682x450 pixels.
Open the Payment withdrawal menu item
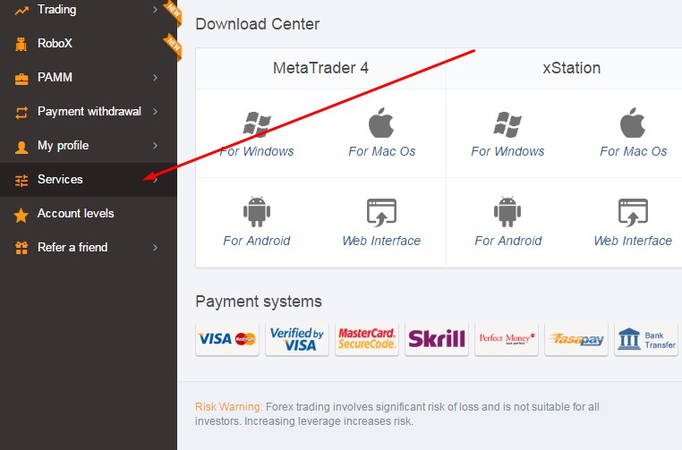89,111
